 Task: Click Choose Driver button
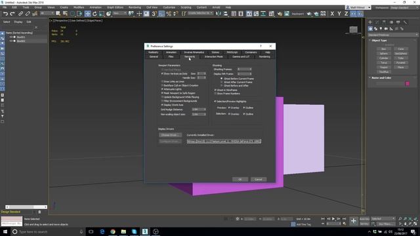(170, 135)
